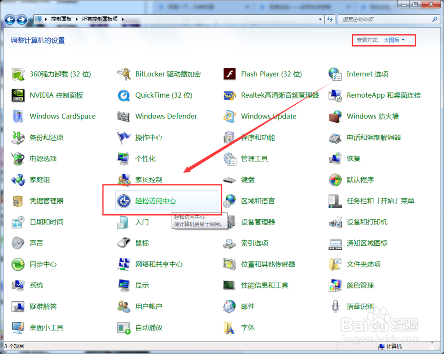The width and height of the screenshot is (444, 354).
Task: Open 家庭组 spheres icon
Action: click(x=18, y=180)
